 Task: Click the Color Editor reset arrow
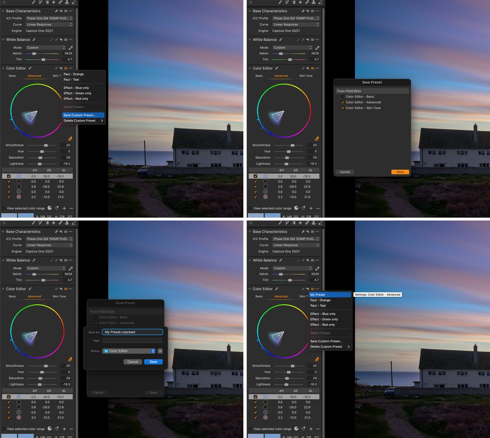click(x=62, y=68)
